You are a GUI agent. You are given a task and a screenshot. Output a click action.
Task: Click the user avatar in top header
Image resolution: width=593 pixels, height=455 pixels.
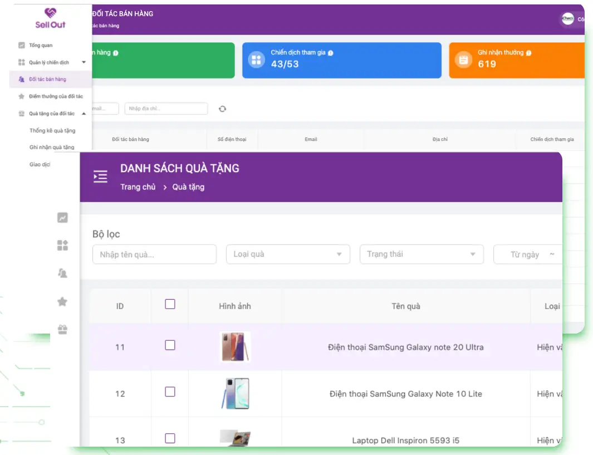point(567,19)
